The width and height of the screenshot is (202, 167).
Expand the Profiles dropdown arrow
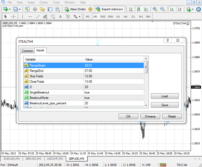[x=20, y=9]
